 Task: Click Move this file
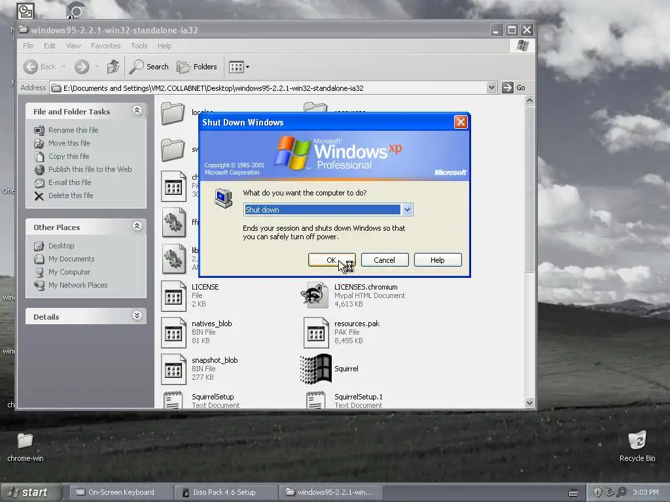[x=69, y=143]
